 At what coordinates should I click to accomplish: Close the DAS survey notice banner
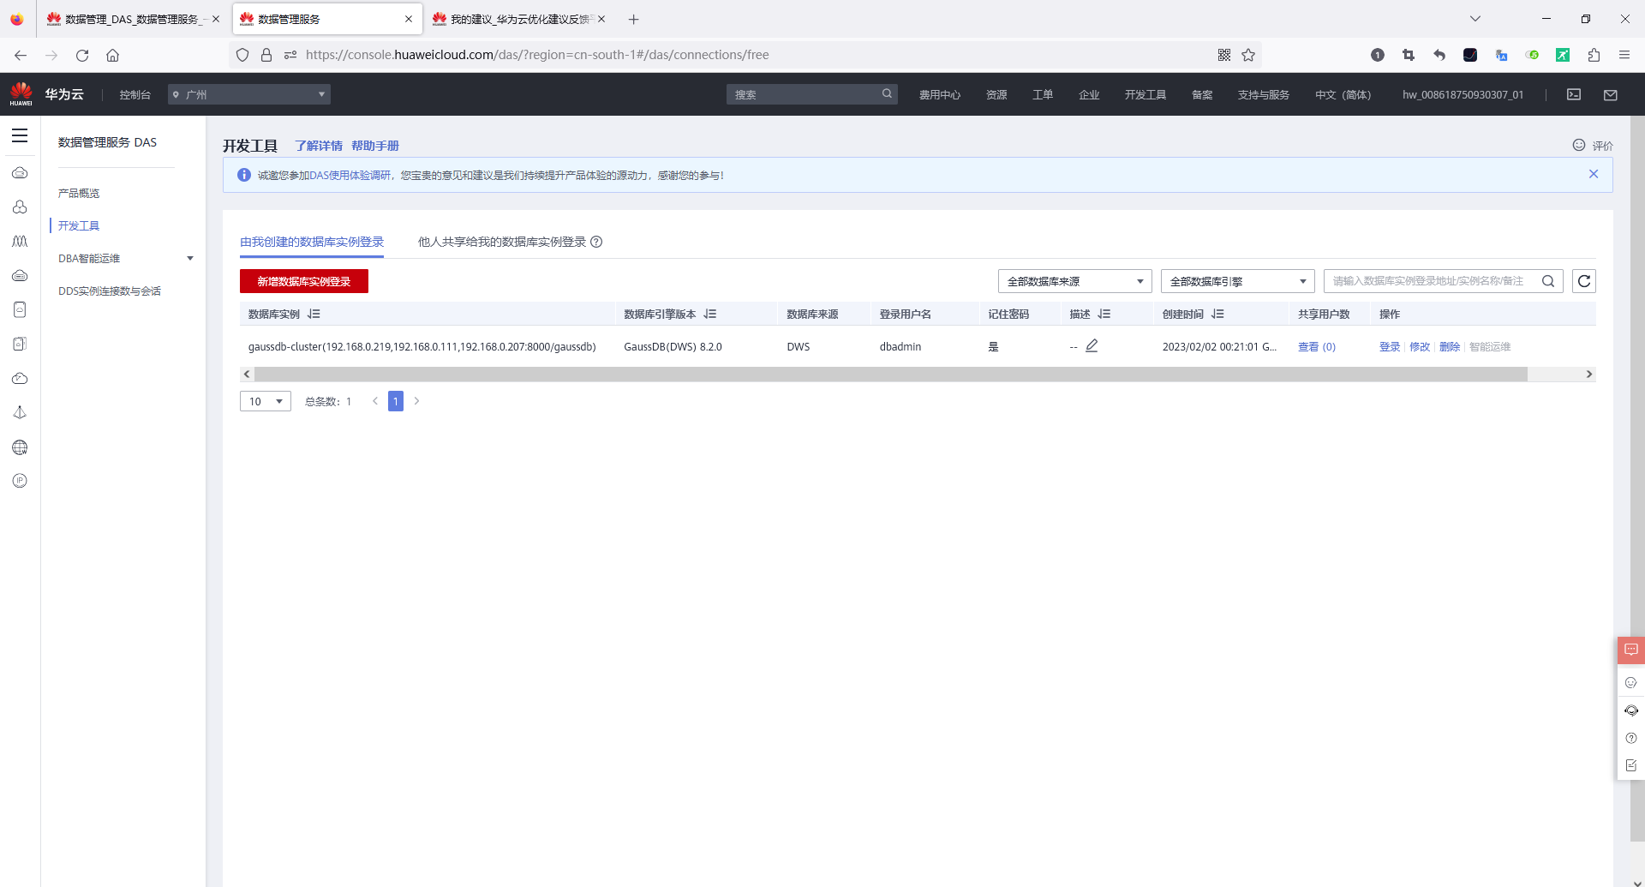[x=1594, y=174]
